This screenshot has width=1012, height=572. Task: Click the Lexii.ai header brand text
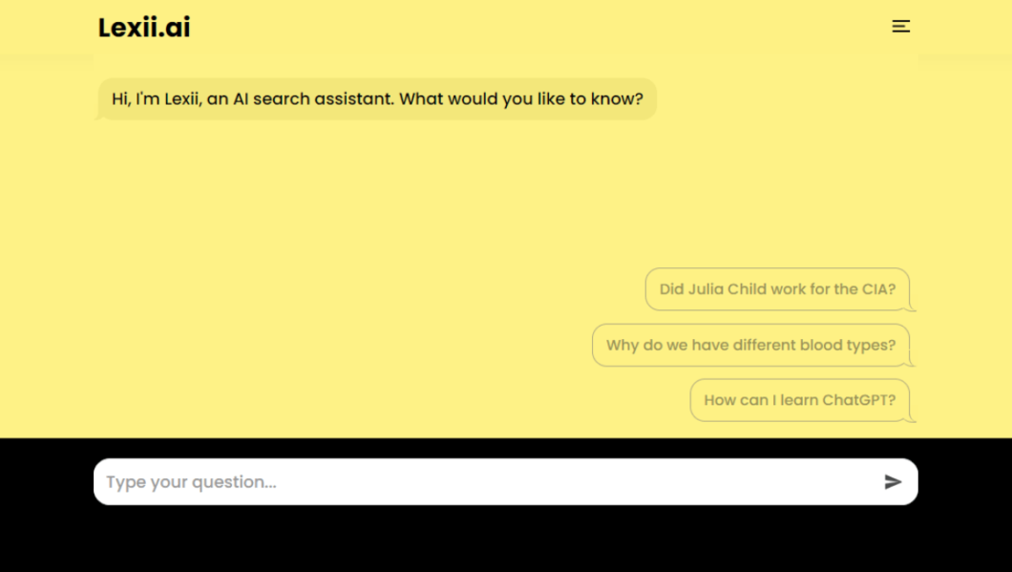(144, 27)
